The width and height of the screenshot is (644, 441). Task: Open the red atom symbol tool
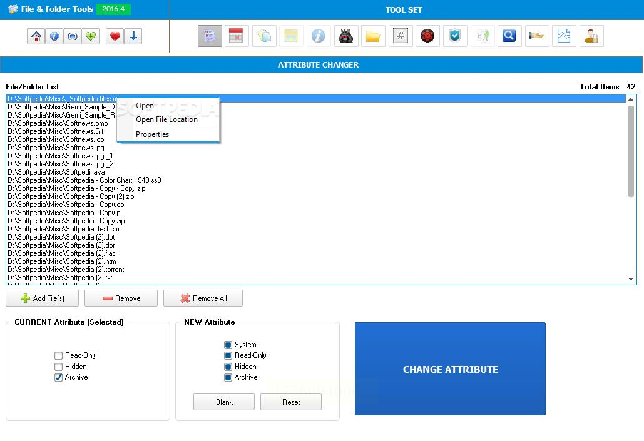[x=427, y=36]
